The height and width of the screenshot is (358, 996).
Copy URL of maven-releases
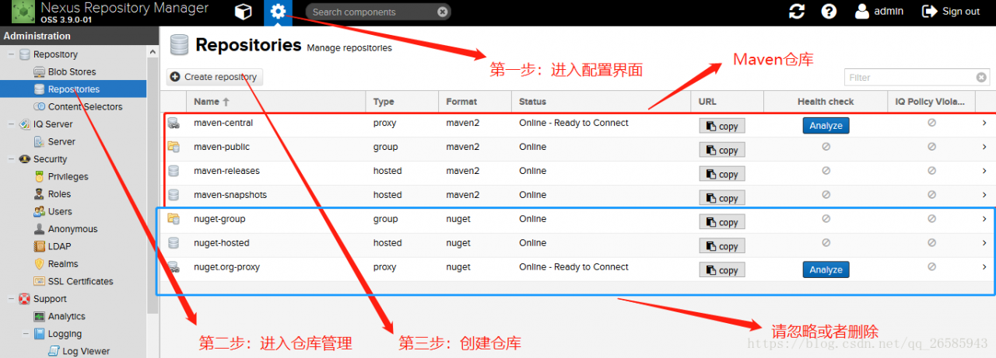click(x=722, y=175)
